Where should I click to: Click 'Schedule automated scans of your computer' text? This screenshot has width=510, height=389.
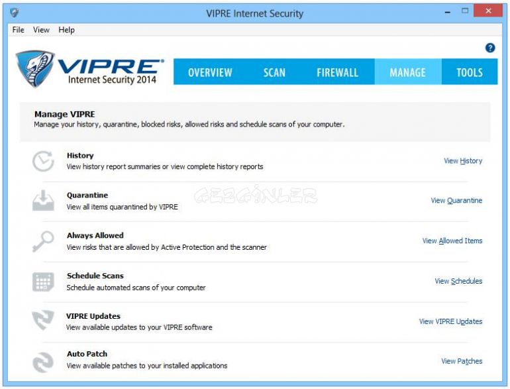[136, 288]
